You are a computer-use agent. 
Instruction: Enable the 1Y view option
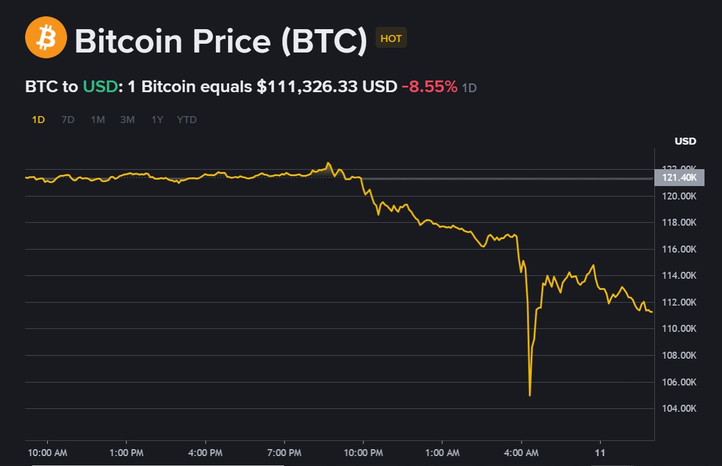(x=156, y=119)
